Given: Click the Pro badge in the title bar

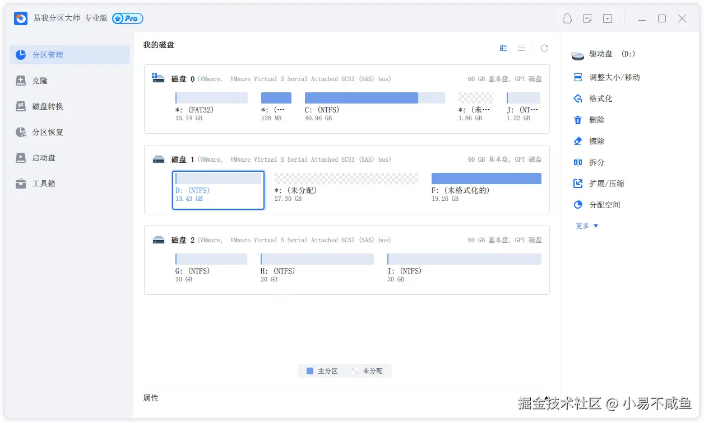Looking at the screenshot, I should (128, 18).
